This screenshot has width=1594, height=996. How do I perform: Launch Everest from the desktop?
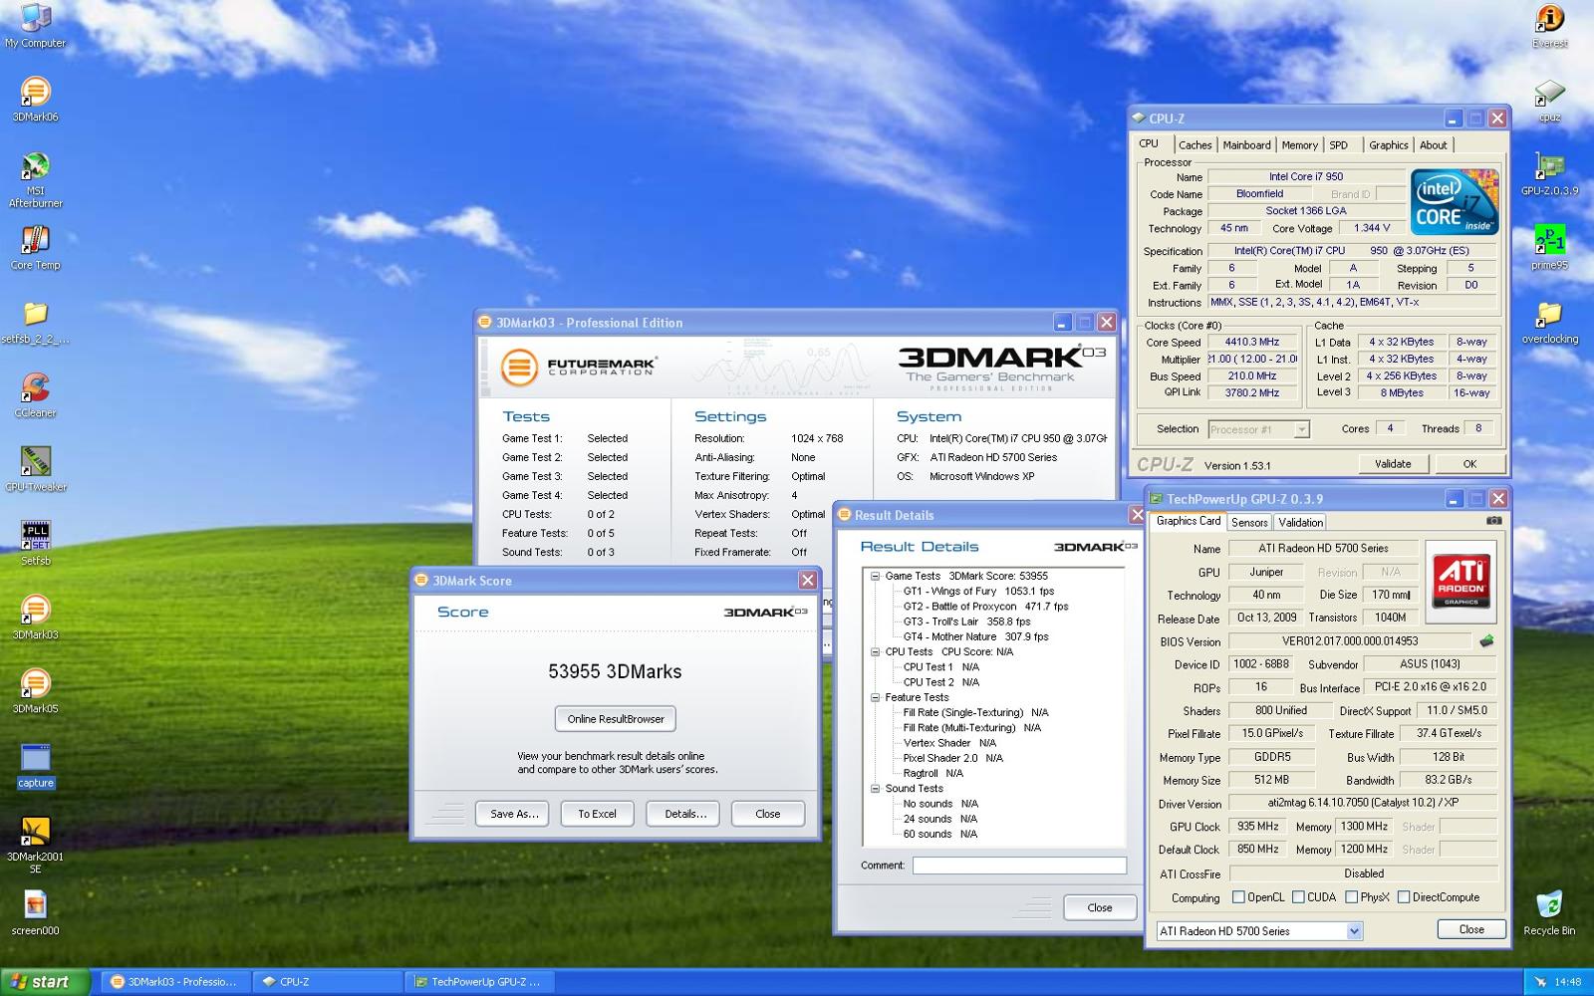point(1549,26)
